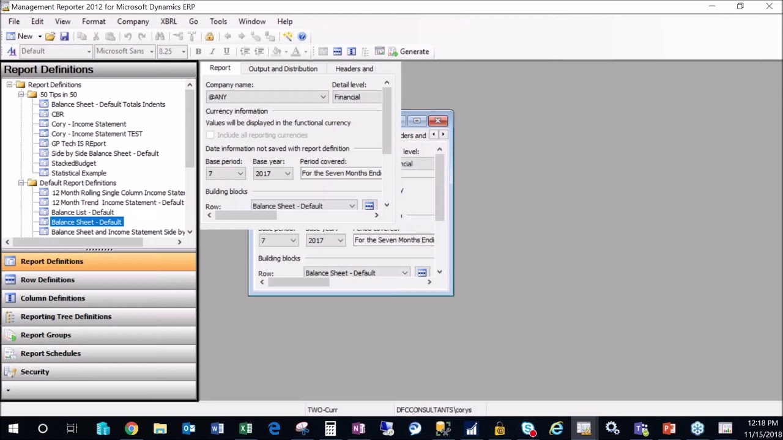Click the Styles icon beside Default
Viewport: 783px width, 440px height.
(12, 51)
